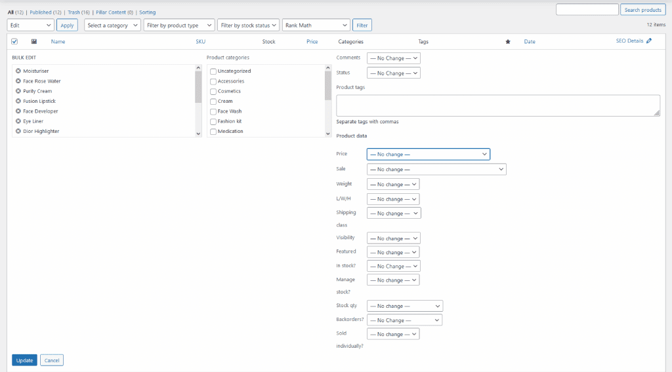Image resolution: width=672 pixels, height=372 pixels.
Task: Open the Status No Change dropdown
Action: pyautogui.click(x=394, y=73)
